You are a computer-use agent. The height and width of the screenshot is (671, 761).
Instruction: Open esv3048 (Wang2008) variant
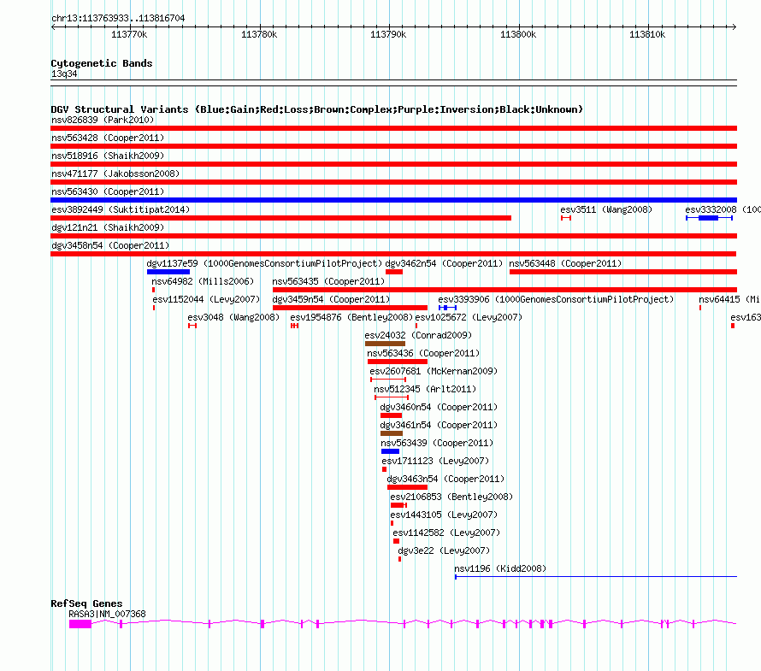pos(233,317)
